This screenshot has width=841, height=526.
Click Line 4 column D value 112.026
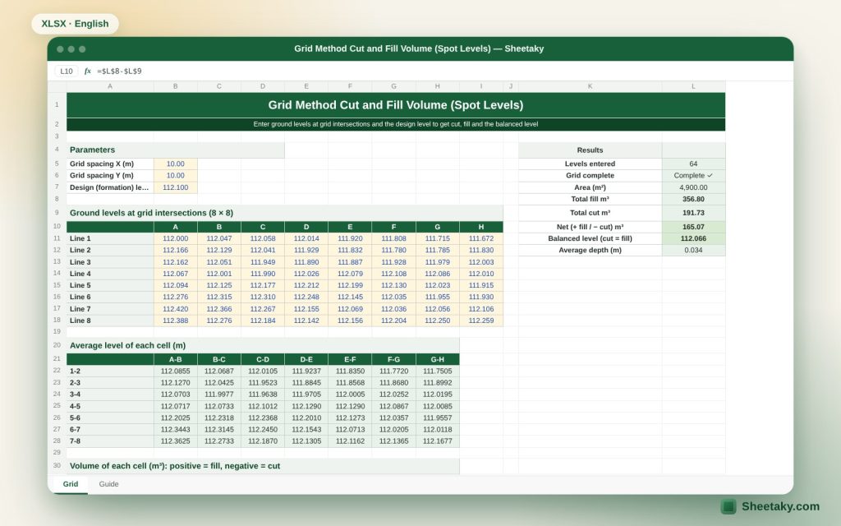click(x=306, y=274)
